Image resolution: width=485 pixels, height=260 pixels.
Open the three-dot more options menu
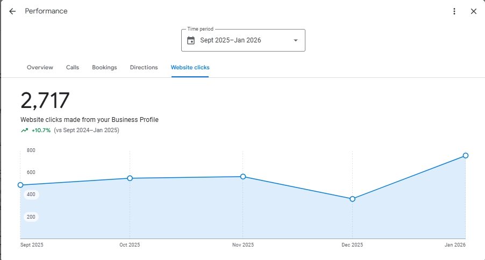click(454, 11)
